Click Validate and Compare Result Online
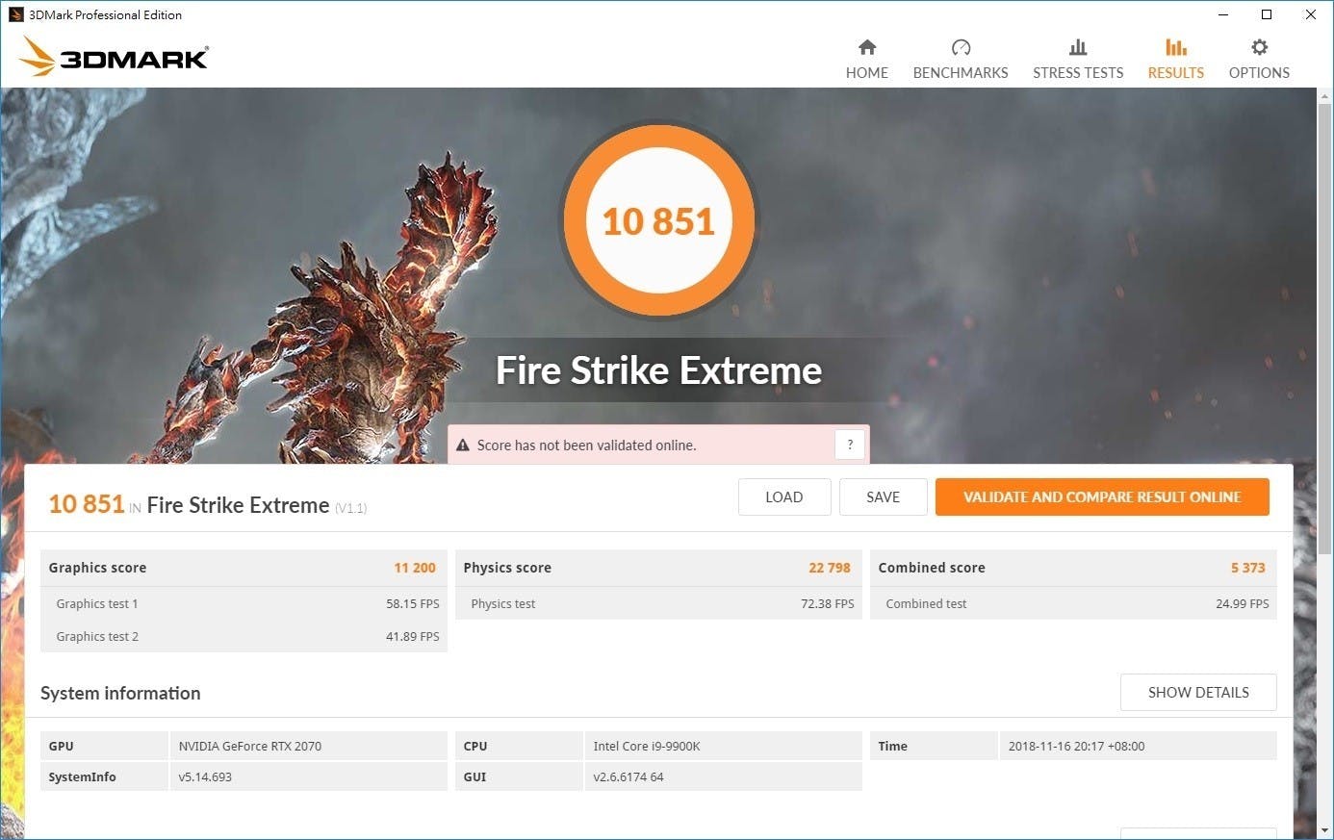 point(1101,497)
